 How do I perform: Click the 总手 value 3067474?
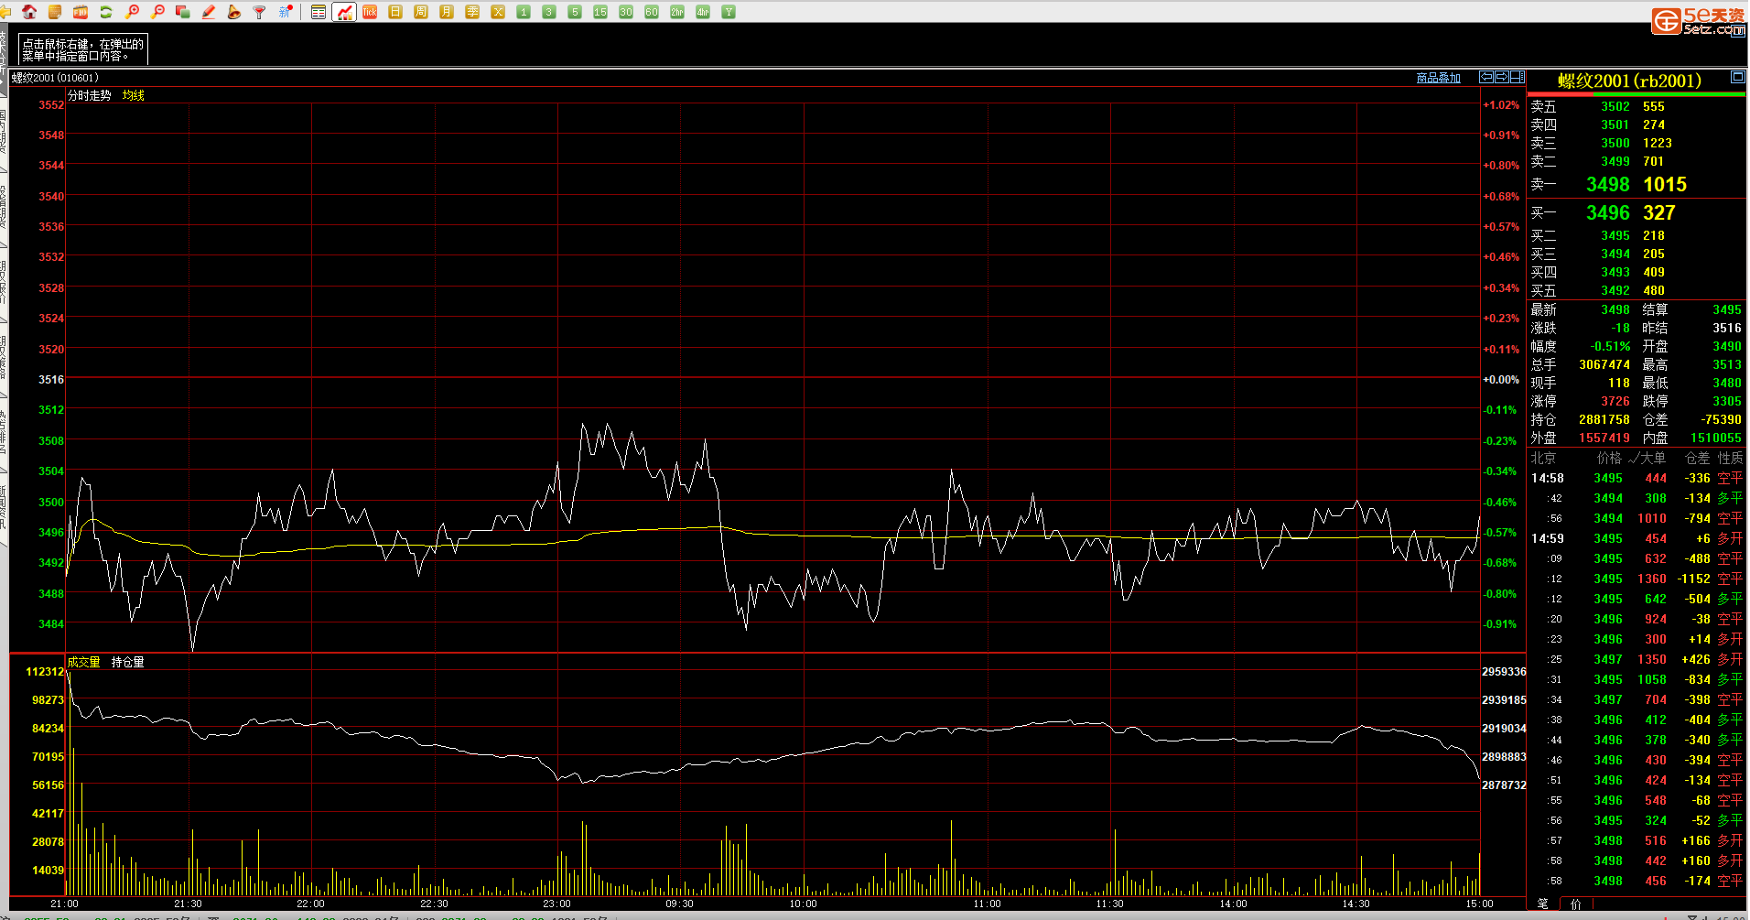[x=1604, y=364]
